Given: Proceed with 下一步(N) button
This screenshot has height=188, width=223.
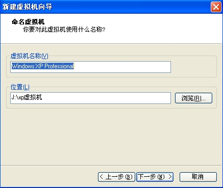Looking at the screenshot, I should 155,177.
